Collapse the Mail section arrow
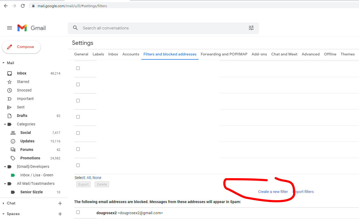The width and height of the screenshot is (359, 219). click(3, 63)
